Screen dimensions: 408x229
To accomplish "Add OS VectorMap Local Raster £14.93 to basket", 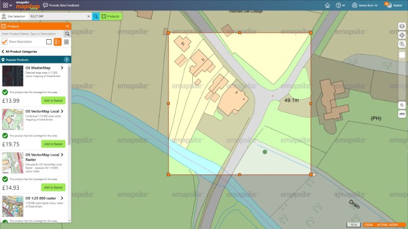I will (53, 187).
